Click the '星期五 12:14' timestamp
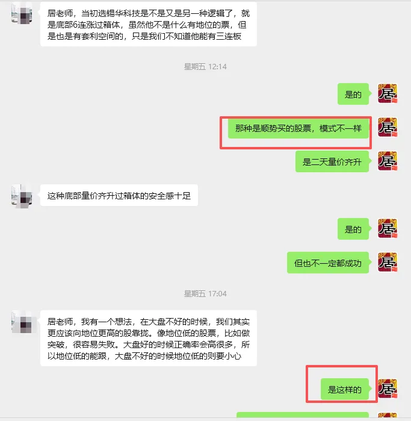411x421 pixels. (x=206, y=67)
